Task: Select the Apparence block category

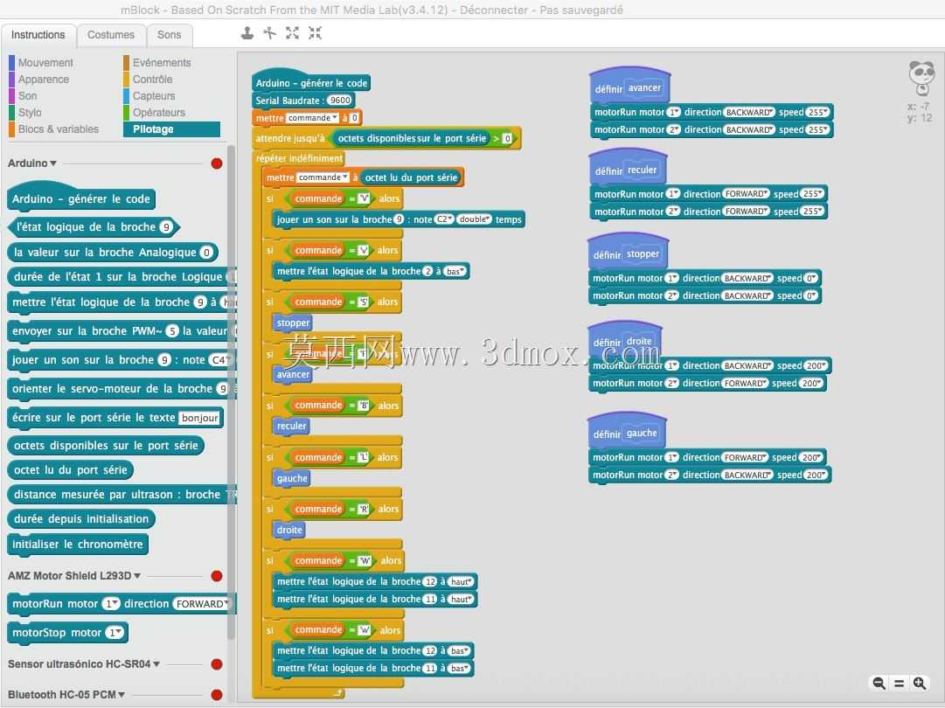Action: [x=44, y=80]
